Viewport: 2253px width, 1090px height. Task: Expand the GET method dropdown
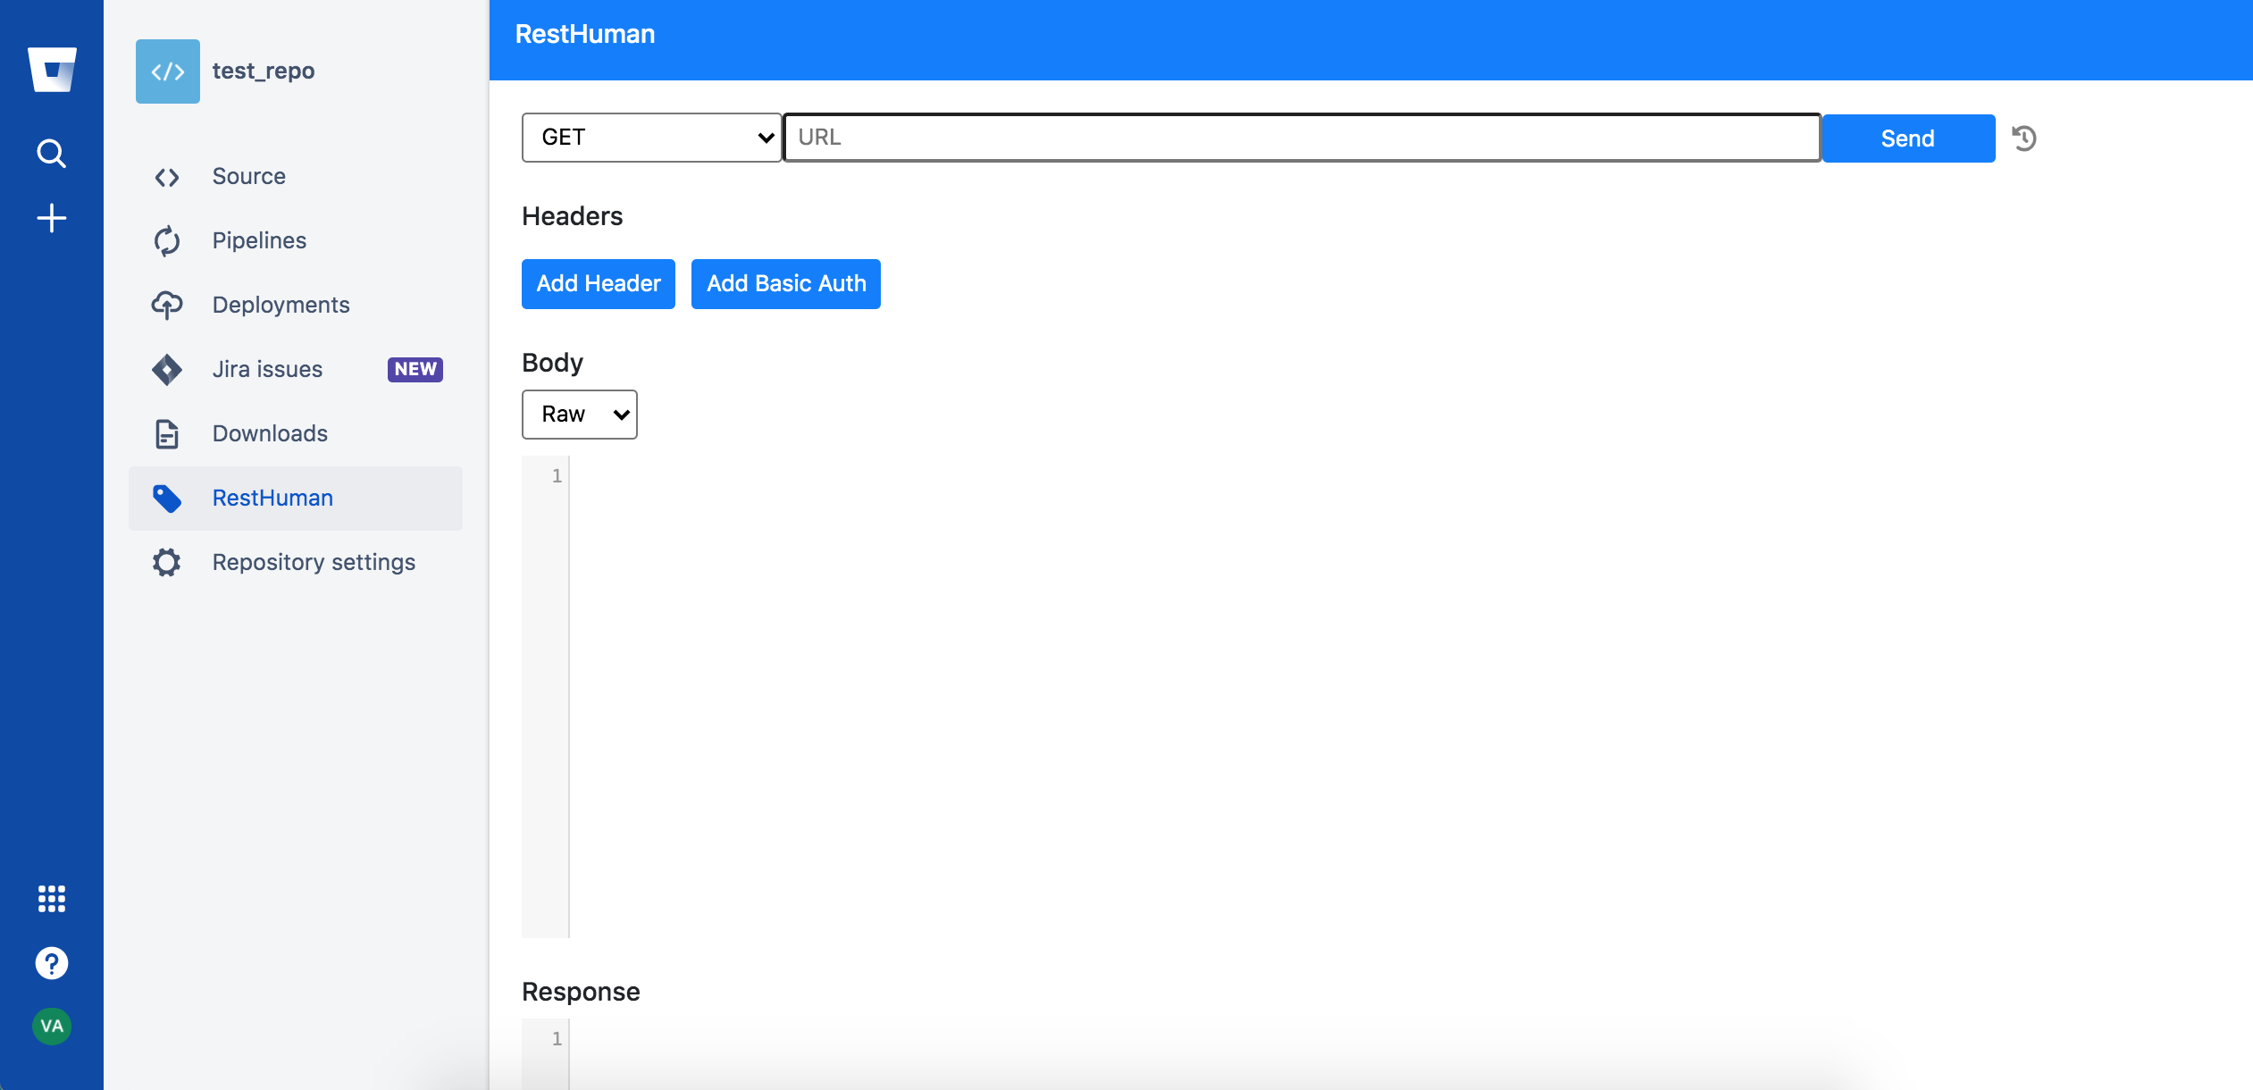coord(652,138)
